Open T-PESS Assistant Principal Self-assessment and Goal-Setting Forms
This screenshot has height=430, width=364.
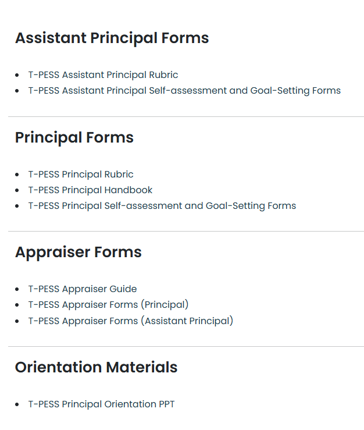tap(184, 91)
